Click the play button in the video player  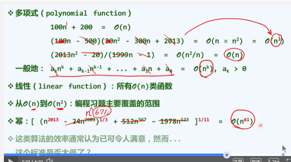click(x=11, y=160)
